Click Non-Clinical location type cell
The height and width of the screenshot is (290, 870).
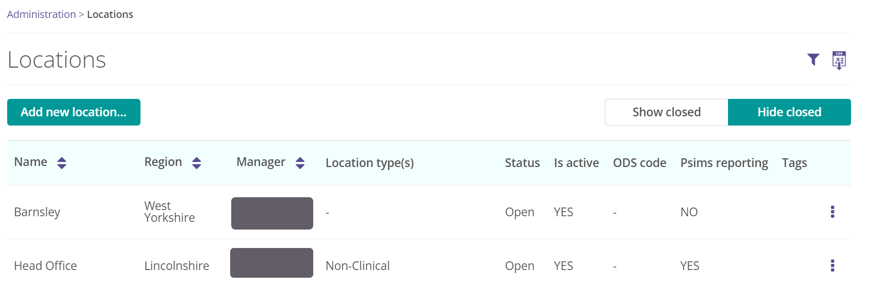[x=358, y=266]
